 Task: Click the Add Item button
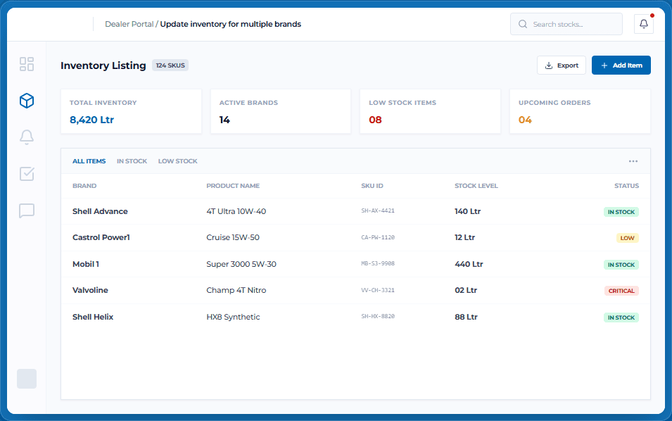pos(621,65)
